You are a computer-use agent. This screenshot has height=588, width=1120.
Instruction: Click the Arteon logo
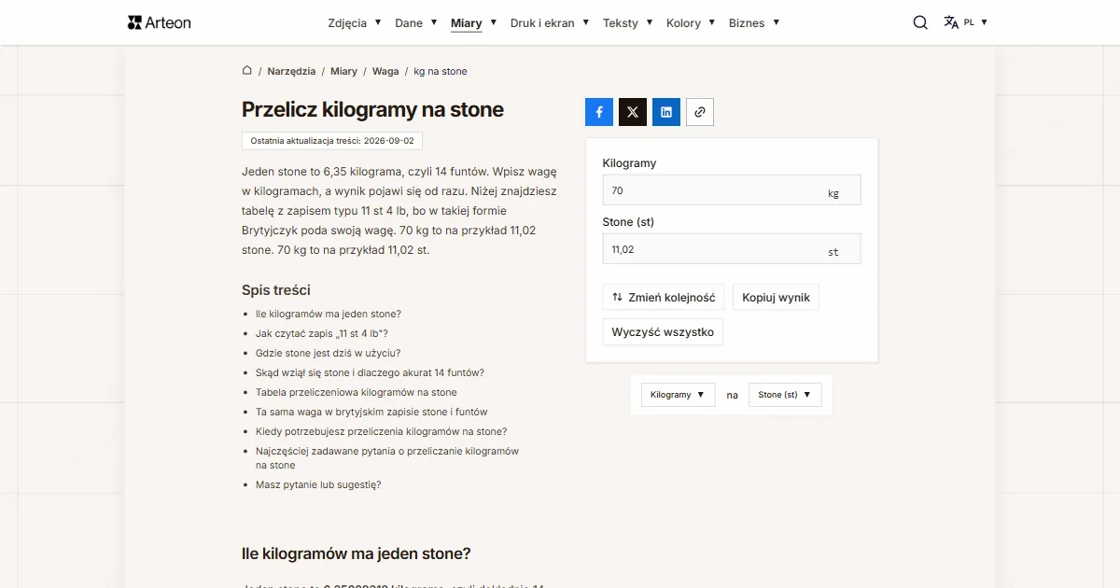point(159,22)
